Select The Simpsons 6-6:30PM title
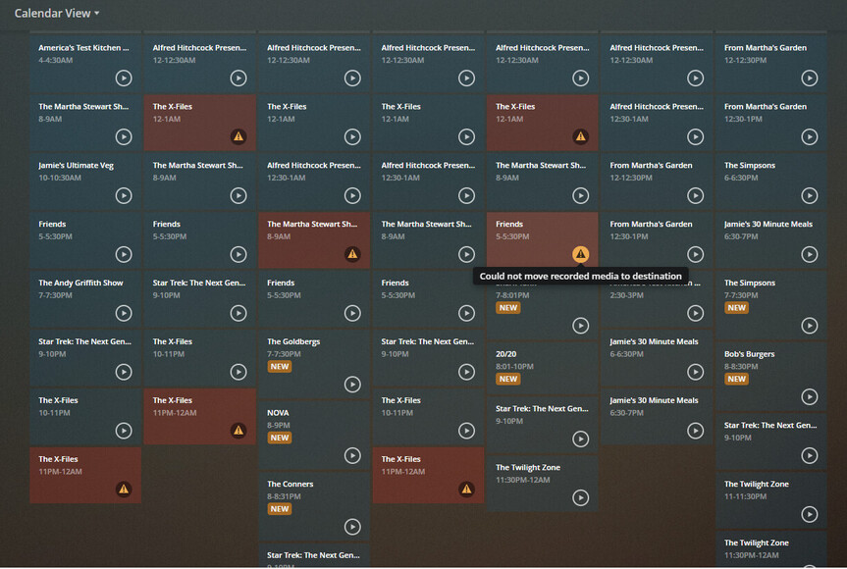 coord(750,165)
